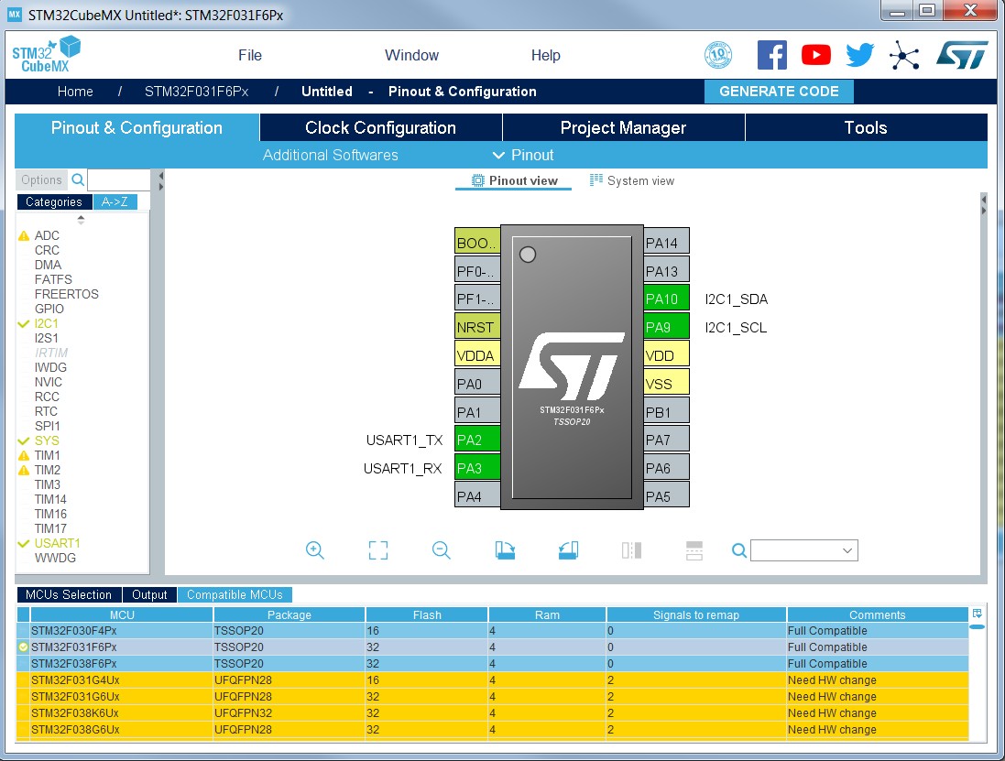Screen dimensions: 1005x761
Task: Click the peripheral search input field
Action: tap(118, 180)
